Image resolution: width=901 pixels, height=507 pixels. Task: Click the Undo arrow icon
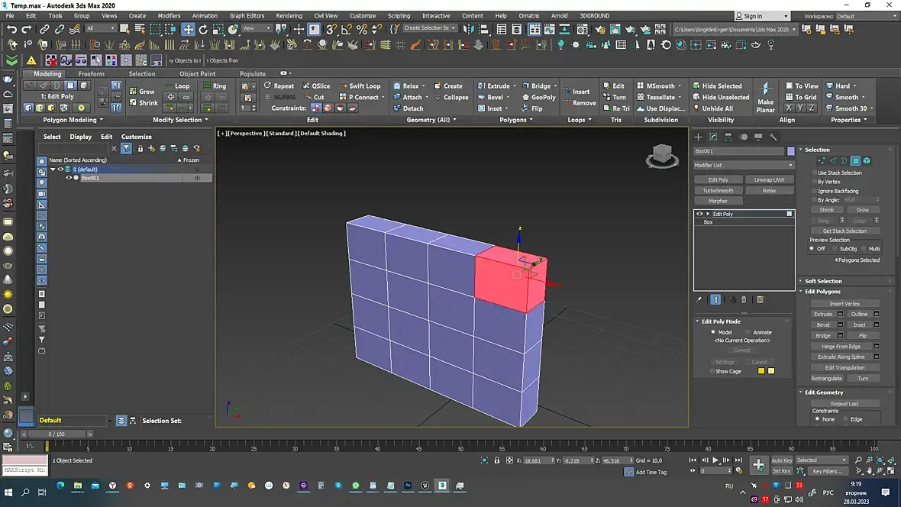pos(11,29)
